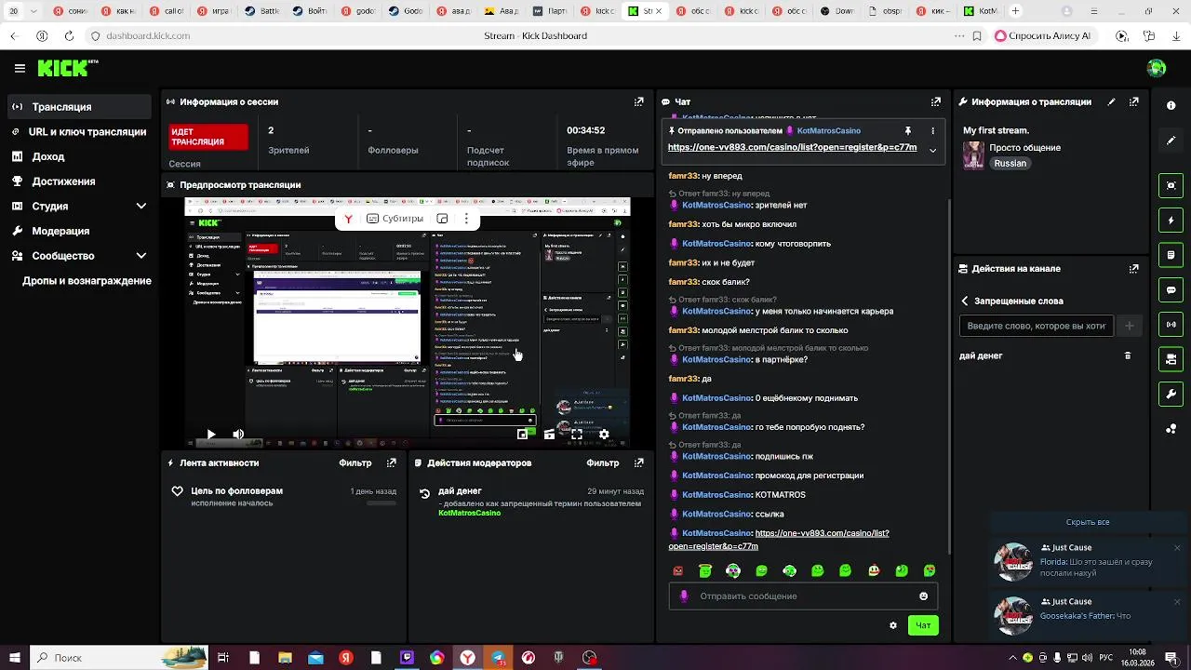The width and height of the screenshot is (1191, 670).
Task: Open URL и ключ трансляции
Action: 79,132
